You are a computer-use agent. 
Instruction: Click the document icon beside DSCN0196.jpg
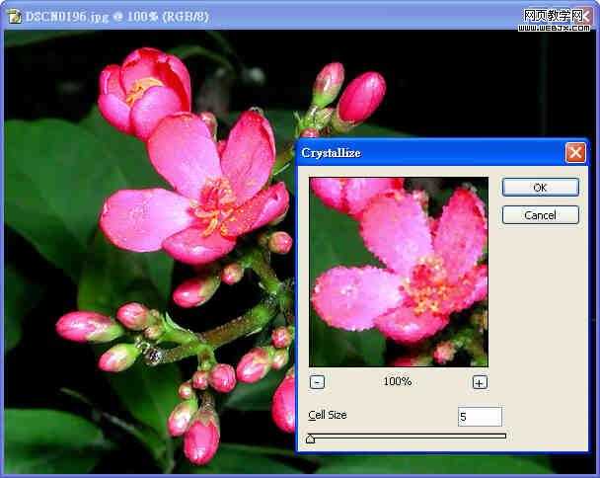14,15
